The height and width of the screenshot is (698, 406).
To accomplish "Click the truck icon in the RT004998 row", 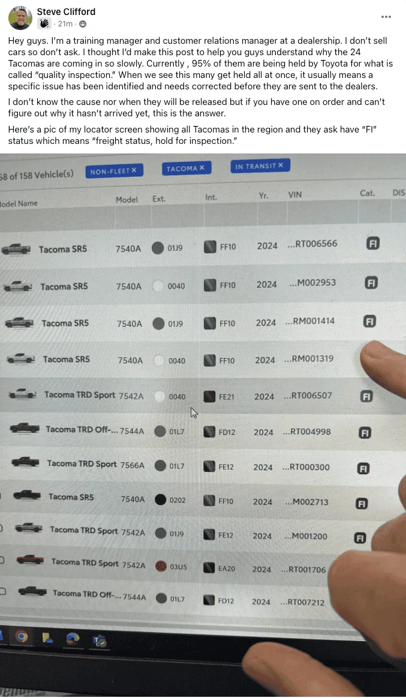I will 24,428.
